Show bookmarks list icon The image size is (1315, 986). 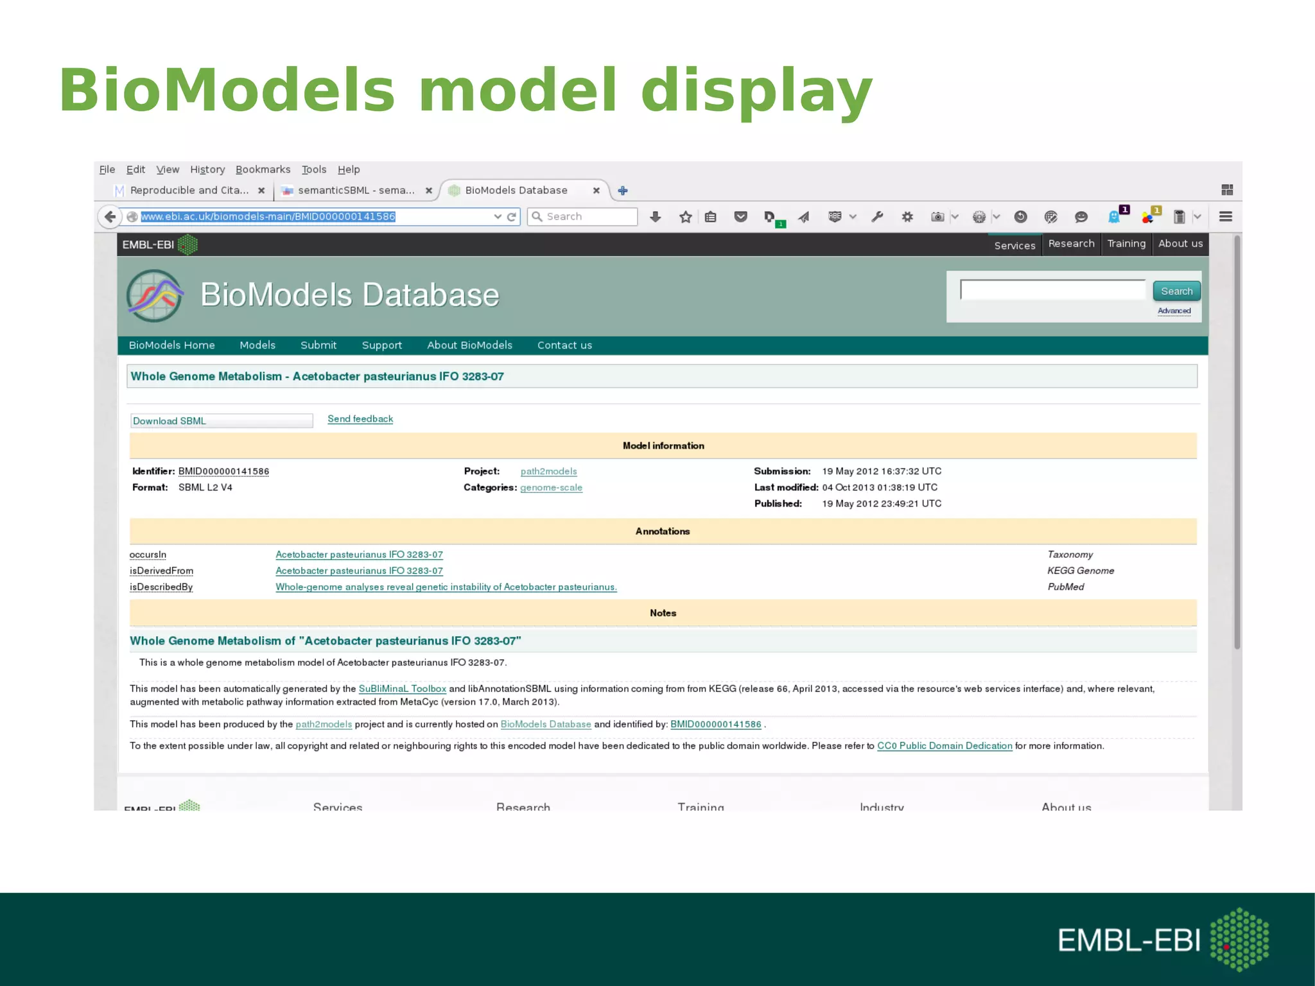(x=710, y=217)
